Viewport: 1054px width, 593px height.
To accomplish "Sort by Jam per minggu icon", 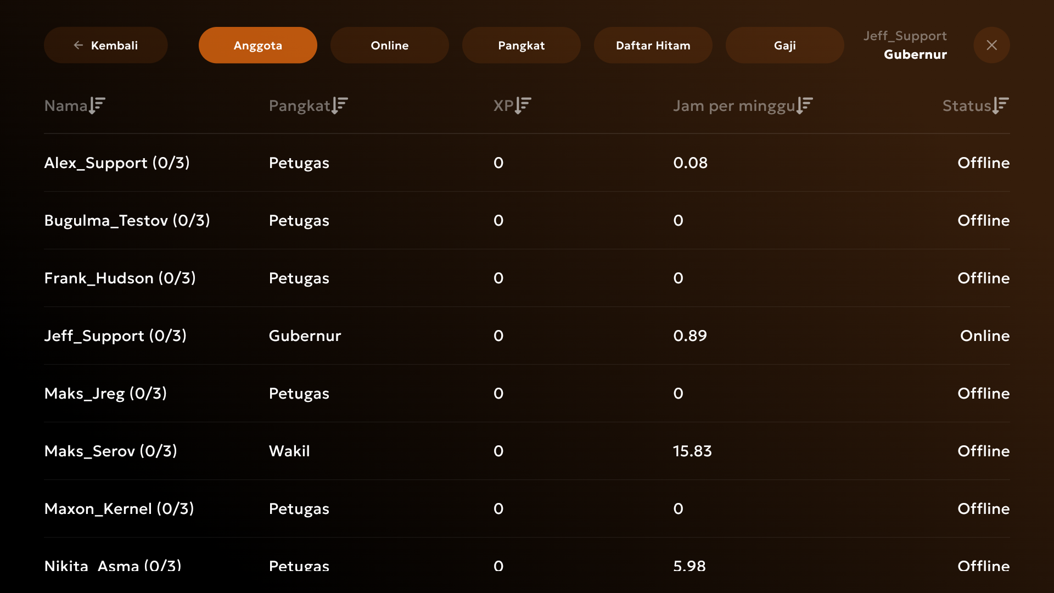I will [x=805, y=105].
